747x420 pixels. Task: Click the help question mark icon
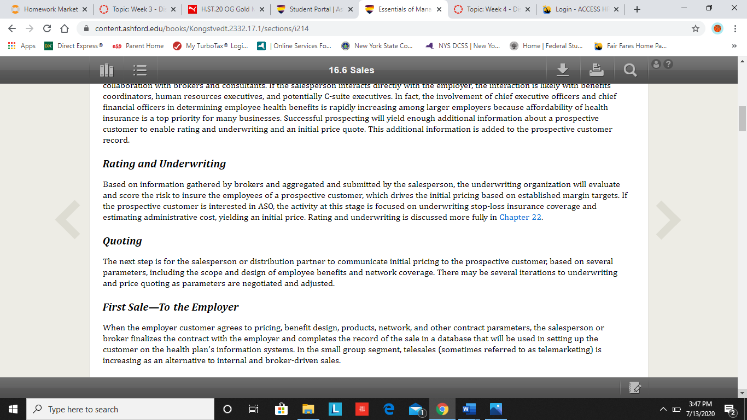click(x=668, y=64)
